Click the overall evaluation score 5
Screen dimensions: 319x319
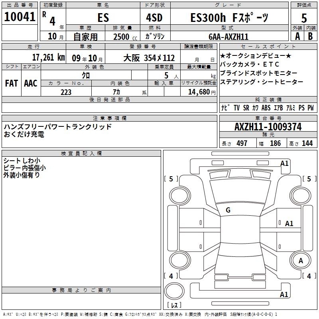click(304, 18)
